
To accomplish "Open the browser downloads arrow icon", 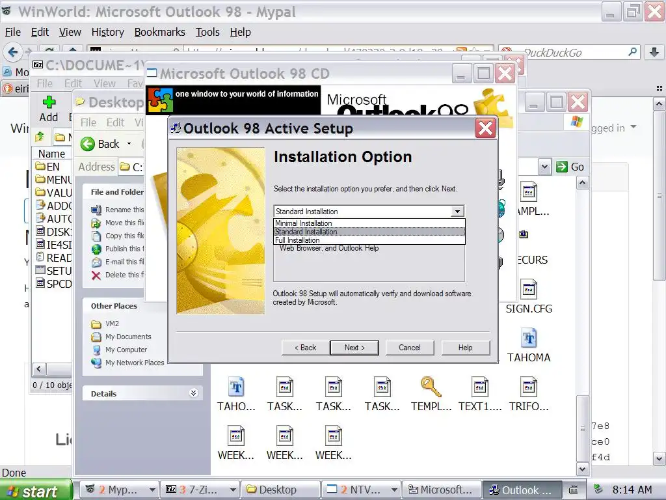I will [654, 52].
